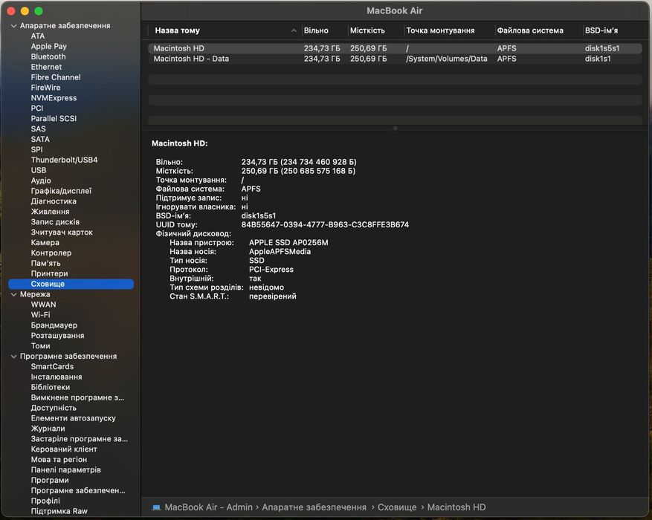Open Журнали entry

[x=48, y=429]
